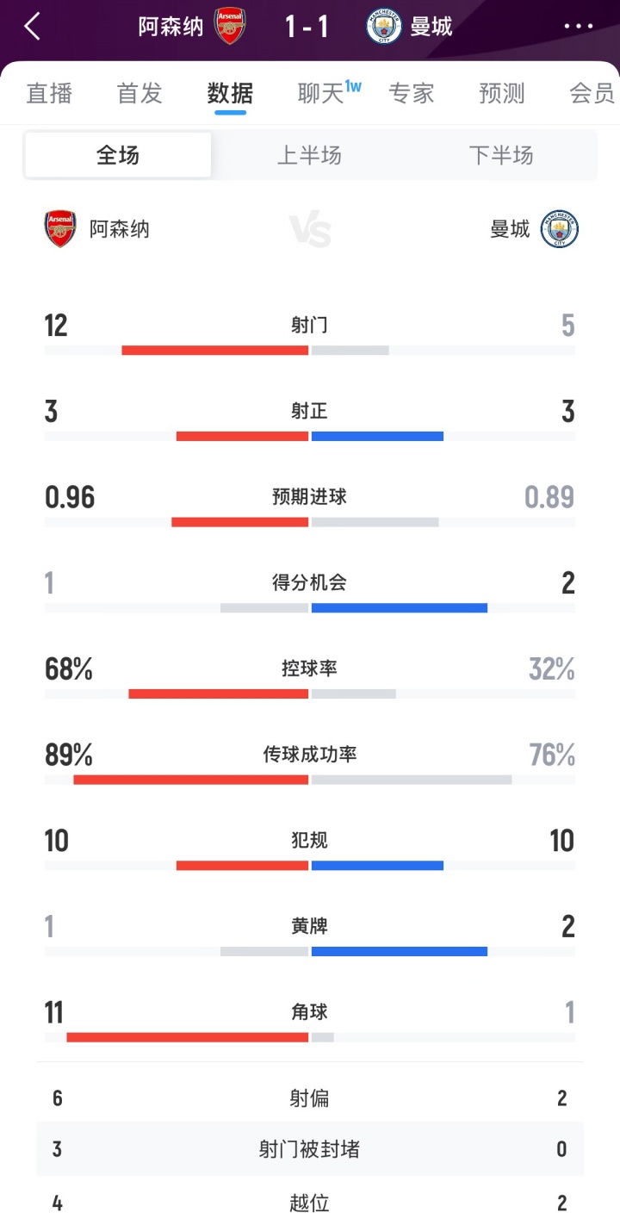The image size is (620, 1225).
Task: Go to the 专家 experts tab
Action: (x=412, y=93)
